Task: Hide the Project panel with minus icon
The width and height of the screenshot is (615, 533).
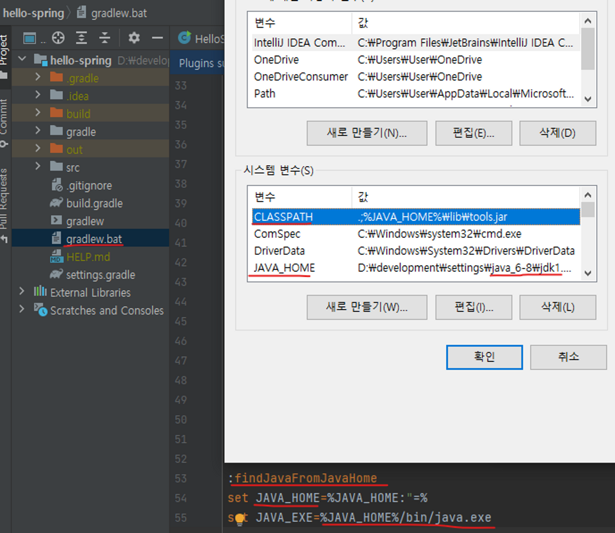Action: point(157,38)
